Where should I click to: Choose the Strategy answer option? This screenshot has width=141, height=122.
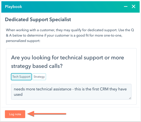39,77
